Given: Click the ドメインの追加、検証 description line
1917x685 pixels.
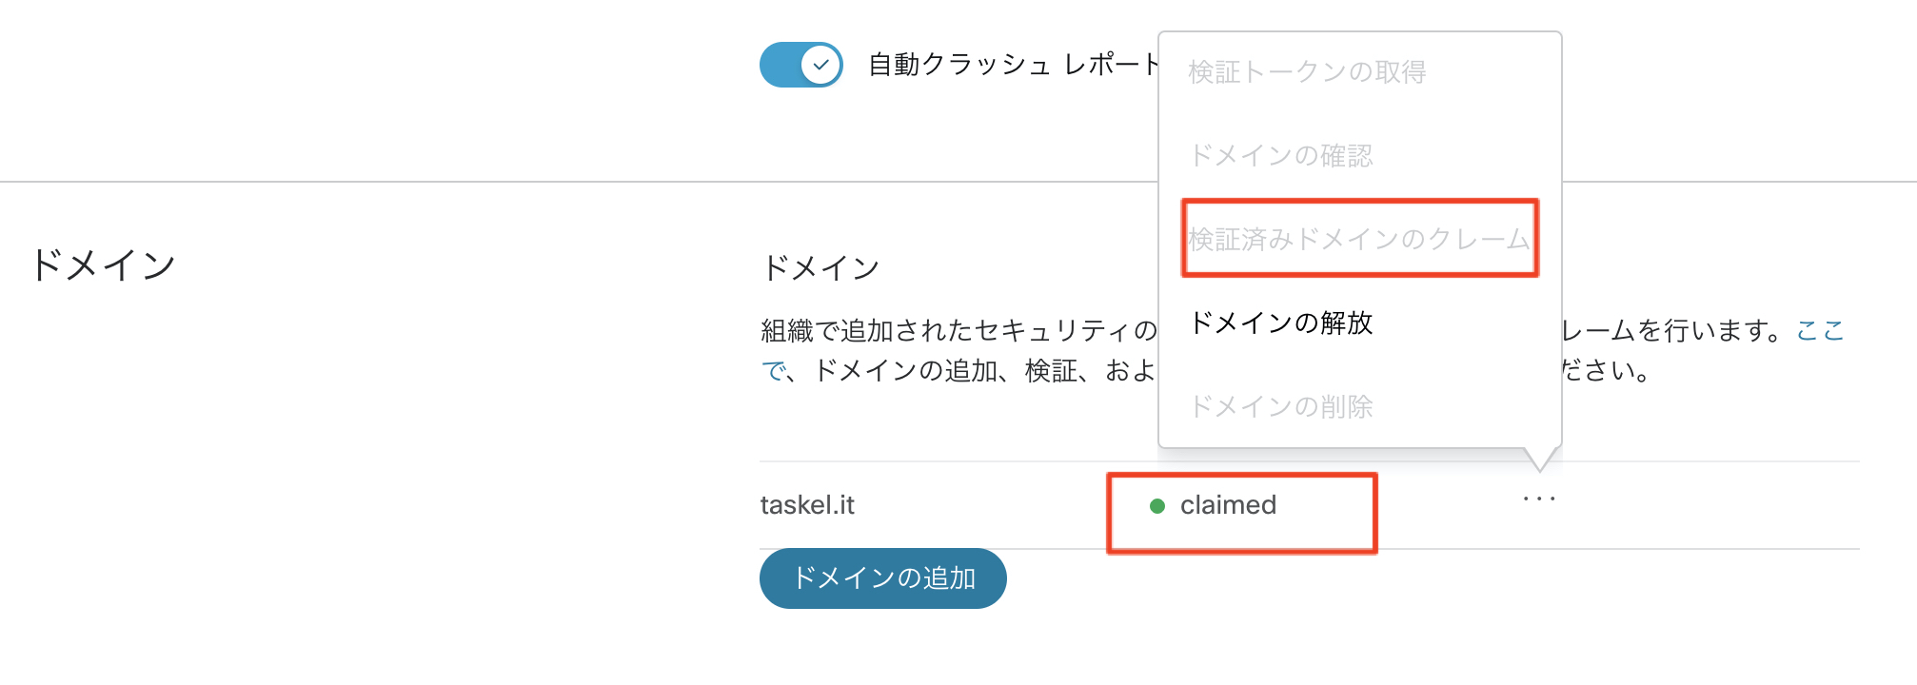Looking at the screenshot, I should 980,370.
